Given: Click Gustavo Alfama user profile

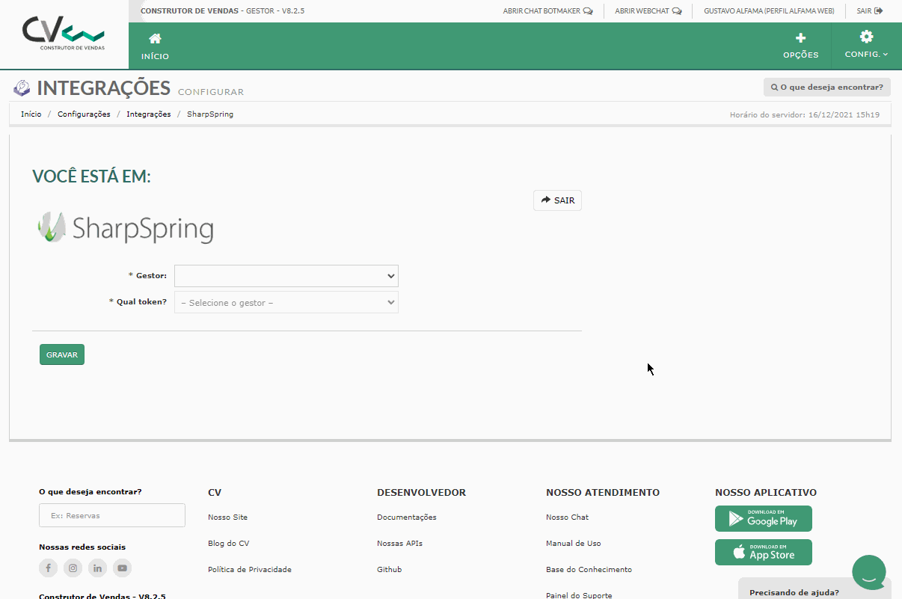Looking at the screenshot, I should coord(769,11).
